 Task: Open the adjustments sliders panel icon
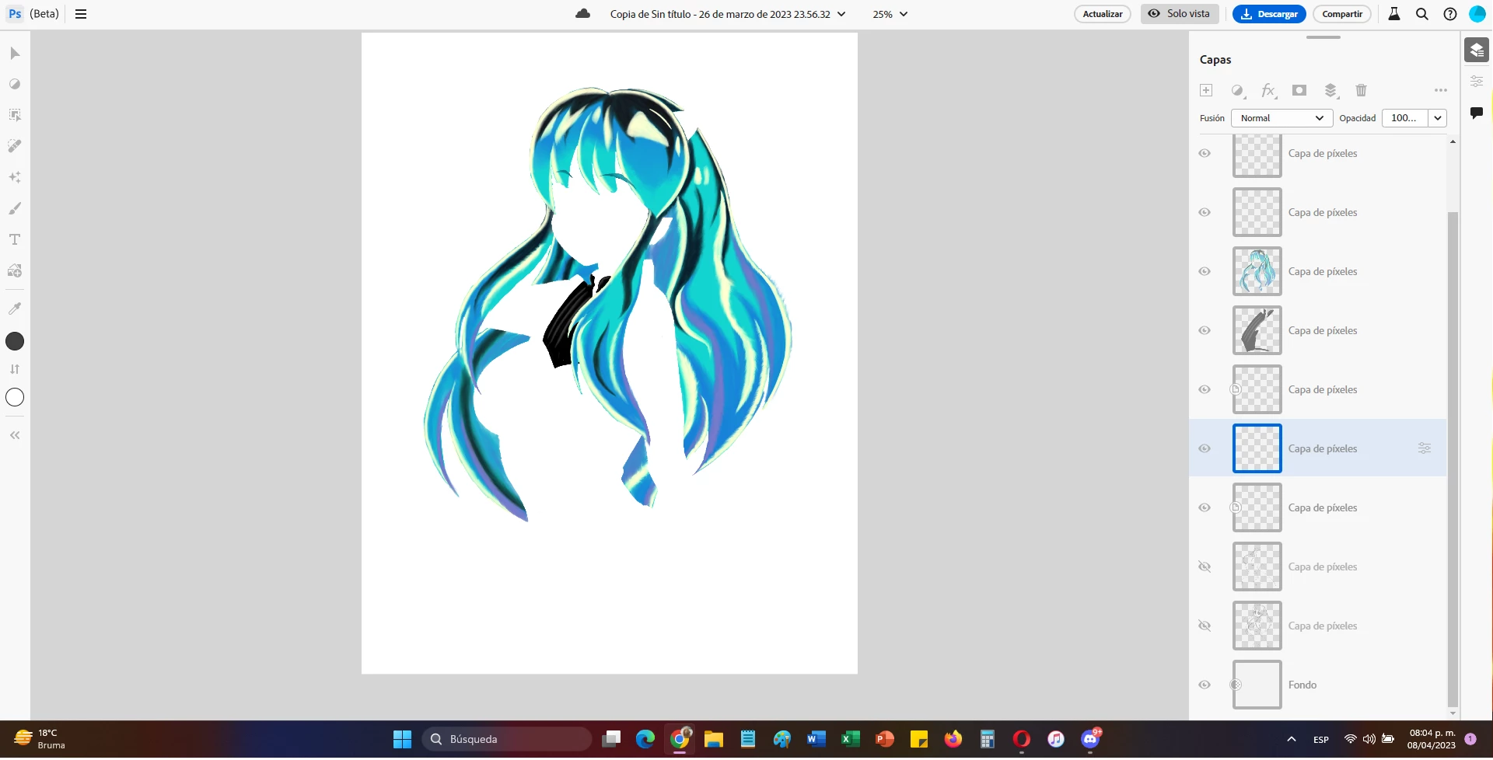click(x=1477, y=82)
